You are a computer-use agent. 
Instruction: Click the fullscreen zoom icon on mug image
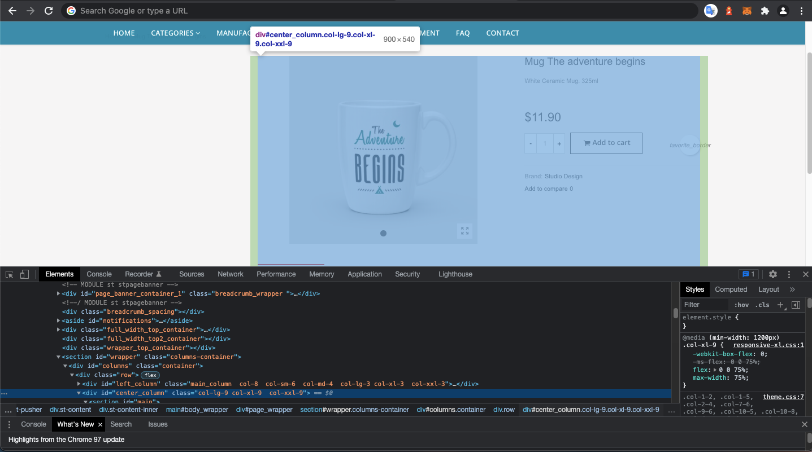[x=464, y=231]
